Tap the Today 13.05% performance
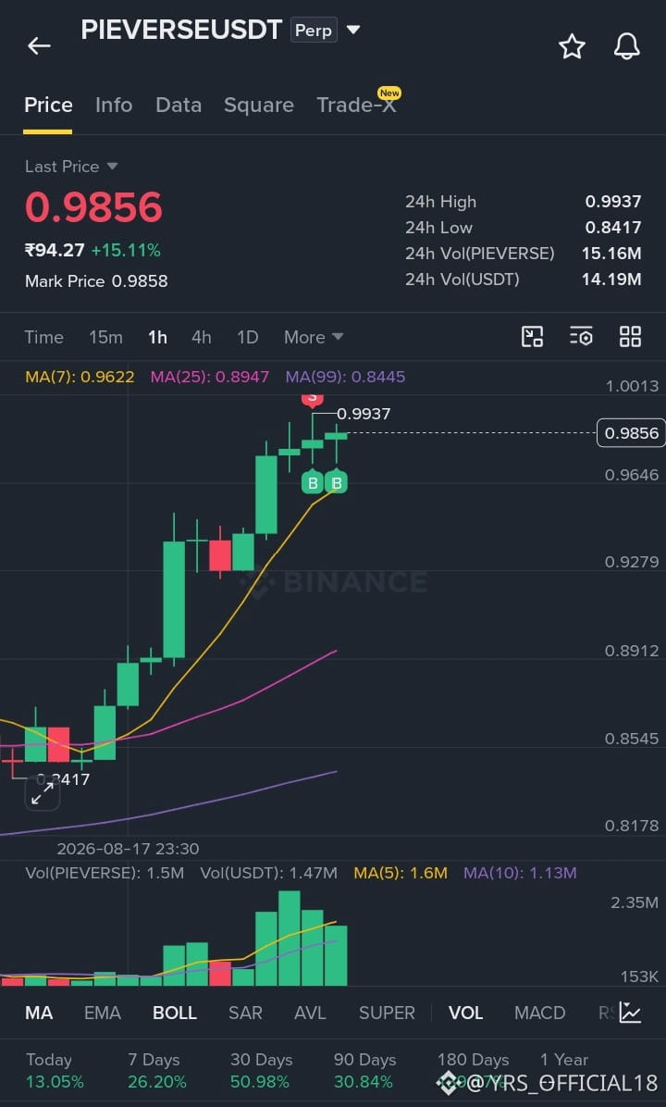 pos(55,1071)
